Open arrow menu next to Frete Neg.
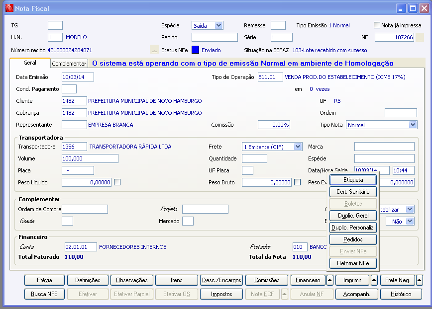Viewport: 432px width, 309px height. click(419, 280)
